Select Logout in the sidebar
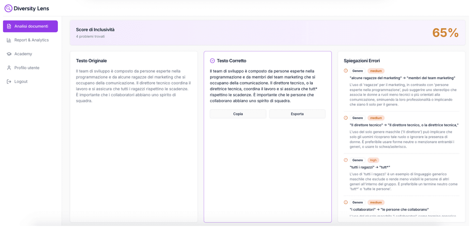The image size is (470, 228). (30, 82)
